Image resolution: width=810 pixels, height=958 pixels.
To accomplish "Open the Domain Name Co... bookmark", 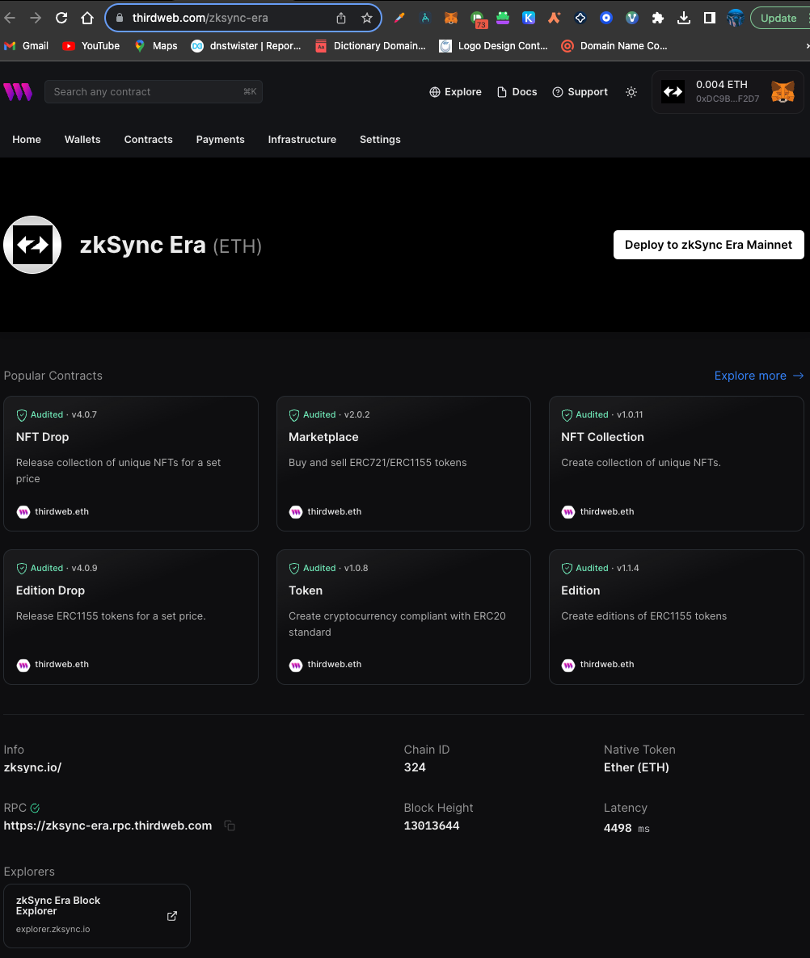I will (614, 46).
